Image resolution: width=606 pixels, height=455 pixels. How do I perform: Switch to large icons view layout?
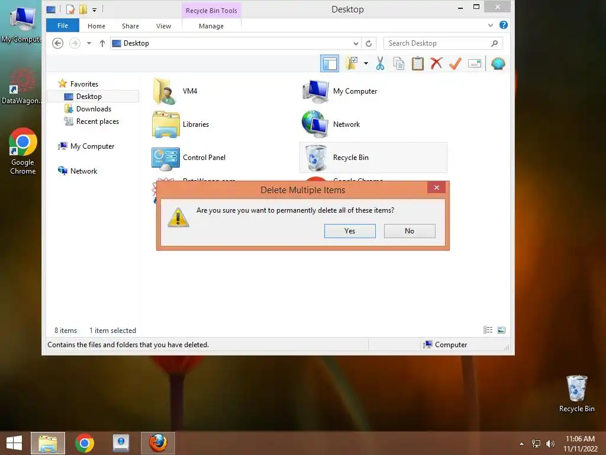[501, 330]
